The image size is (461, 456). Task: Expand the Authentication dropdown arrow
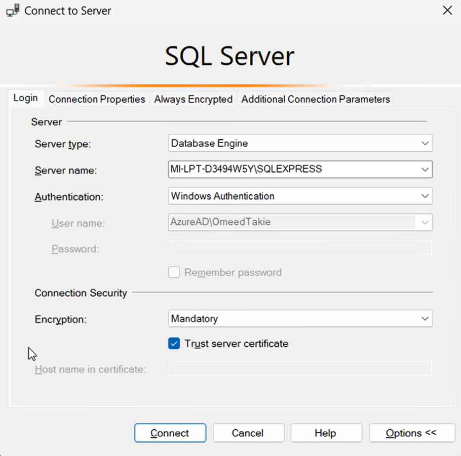425,196
